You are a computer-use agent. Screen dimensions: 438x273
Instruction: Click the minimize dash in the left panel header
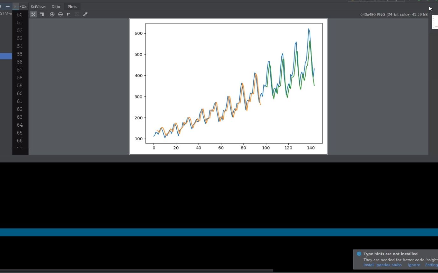(8, 6)
